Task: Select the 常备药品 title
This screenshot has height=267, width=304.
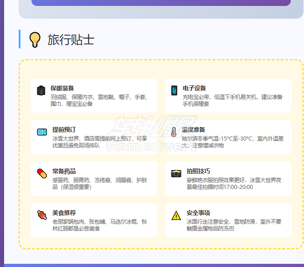Action: click(x=64, y=171)
